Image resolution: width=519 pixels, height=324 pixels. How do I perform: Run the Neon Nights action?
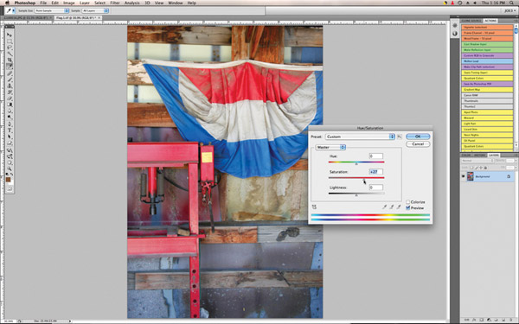[x=487, y=135]
